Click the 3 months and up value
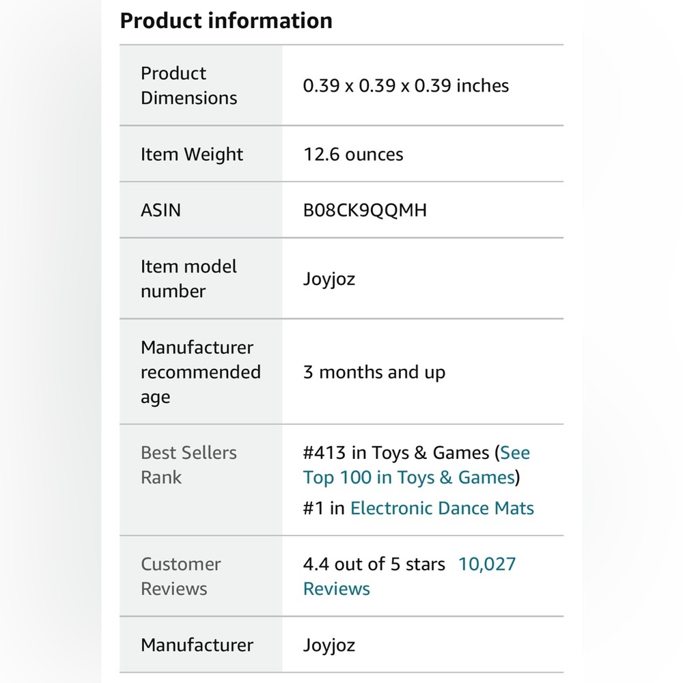The width and height of the screenshot is (683, 683). [374, 372]
